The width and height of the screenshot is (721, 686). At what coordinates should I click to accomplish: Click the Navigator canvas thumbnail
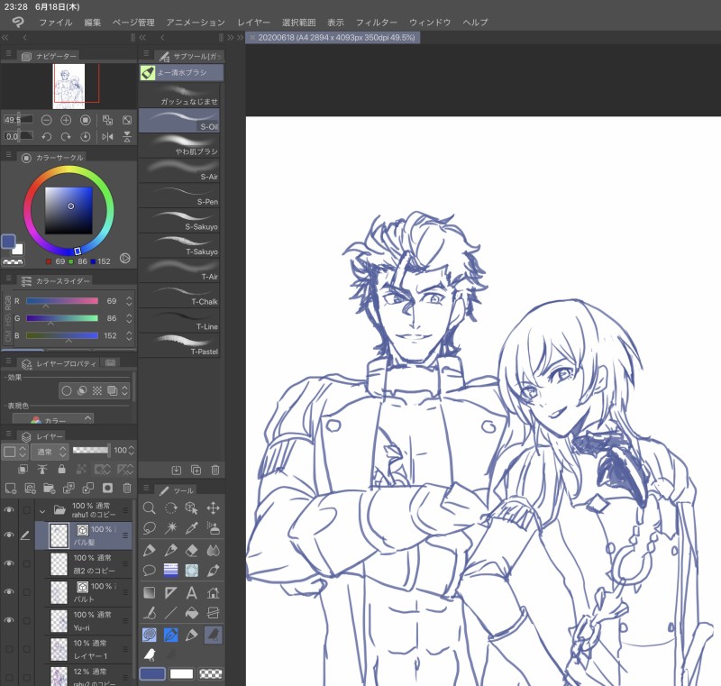(69, 86)
